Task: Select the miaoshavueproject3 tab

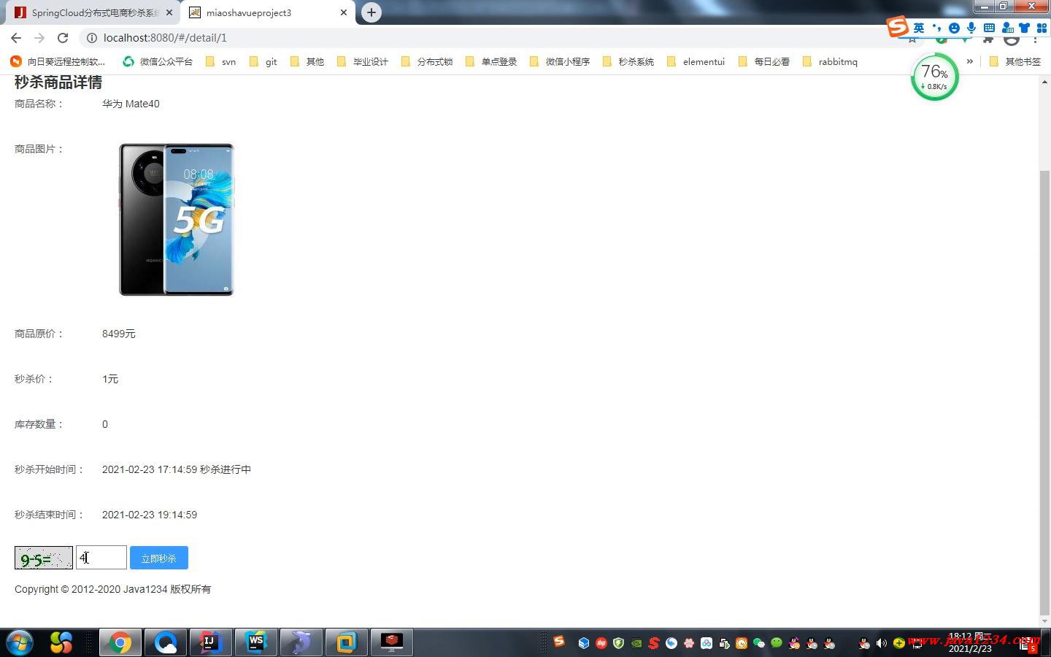Action: [x=267, y=12]
